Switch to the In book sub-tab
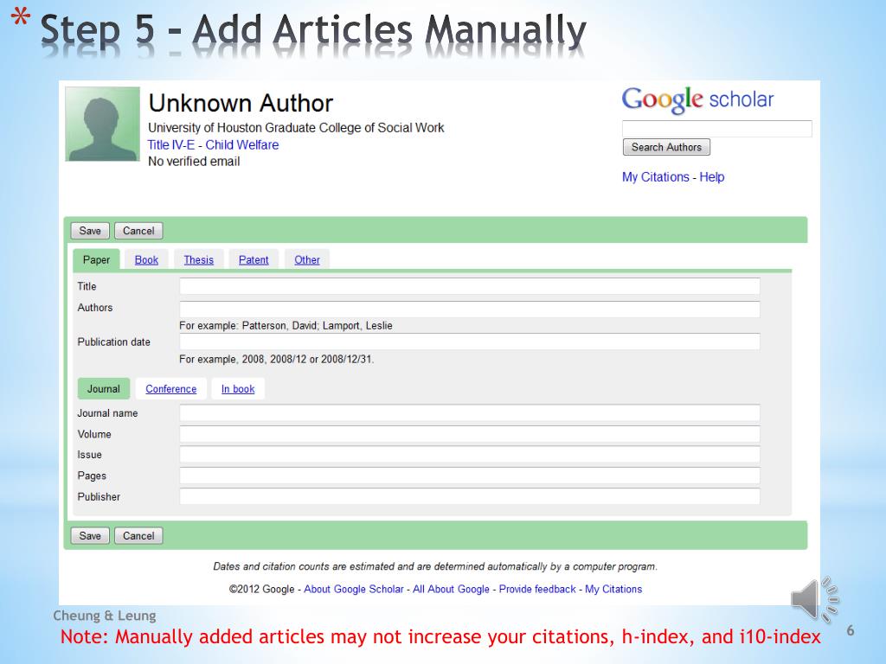886x664 pixels. 238,388
